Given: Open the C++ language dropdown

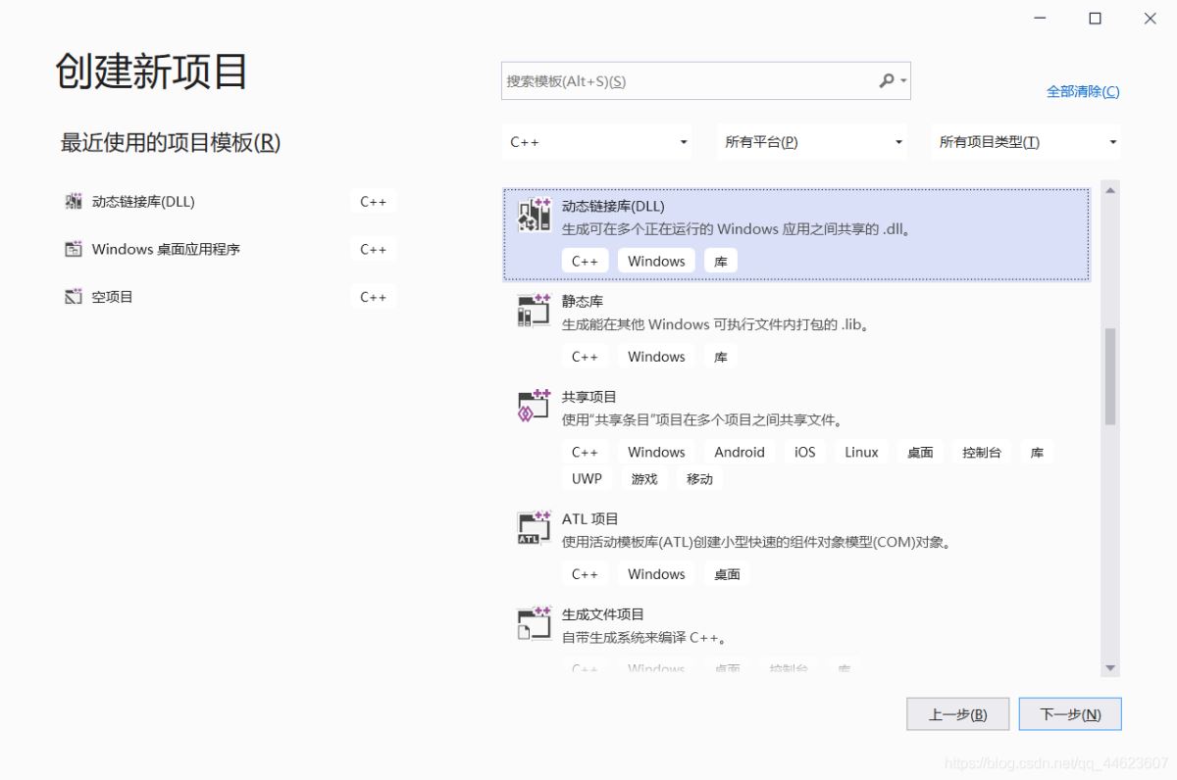Looking at the screenshot, I should (595, 141).
